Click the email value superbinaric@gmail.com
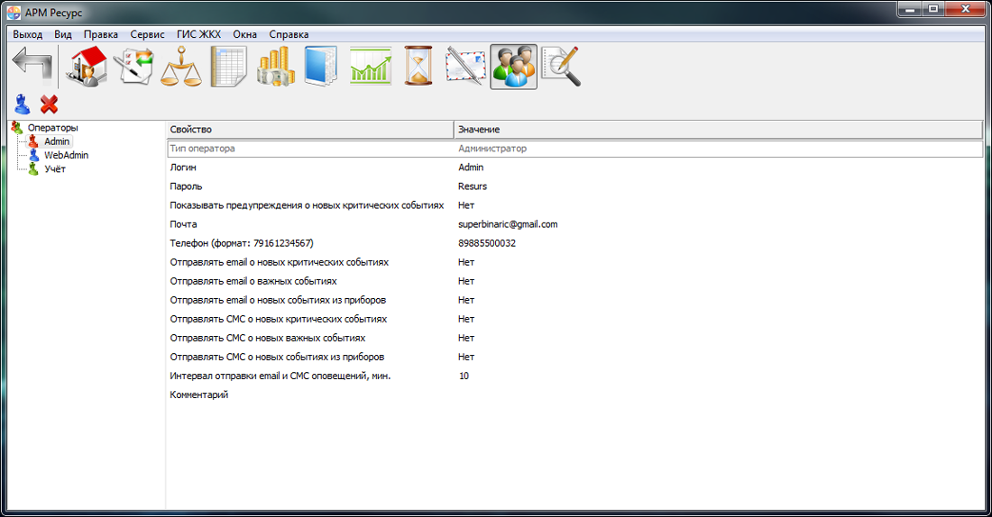Viewport: 992px width, 517px height. point(508,224)
